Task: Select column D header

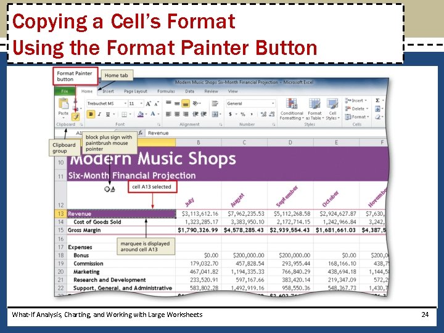Action: click(x=290, y=142)
